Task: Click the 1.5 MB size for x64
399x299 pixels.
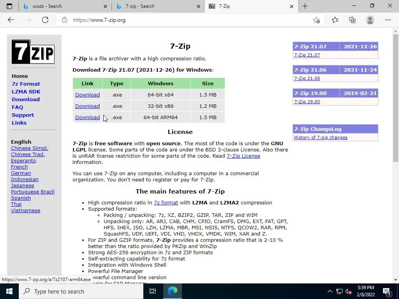Action: click(x=208, y=95)
